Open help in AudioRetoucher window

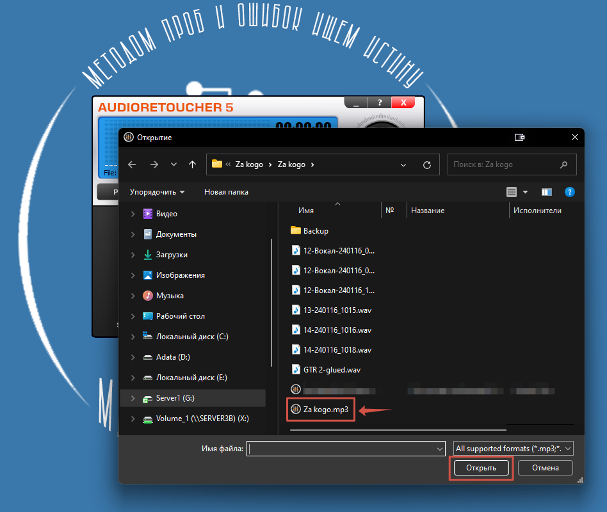click(380, 102)
